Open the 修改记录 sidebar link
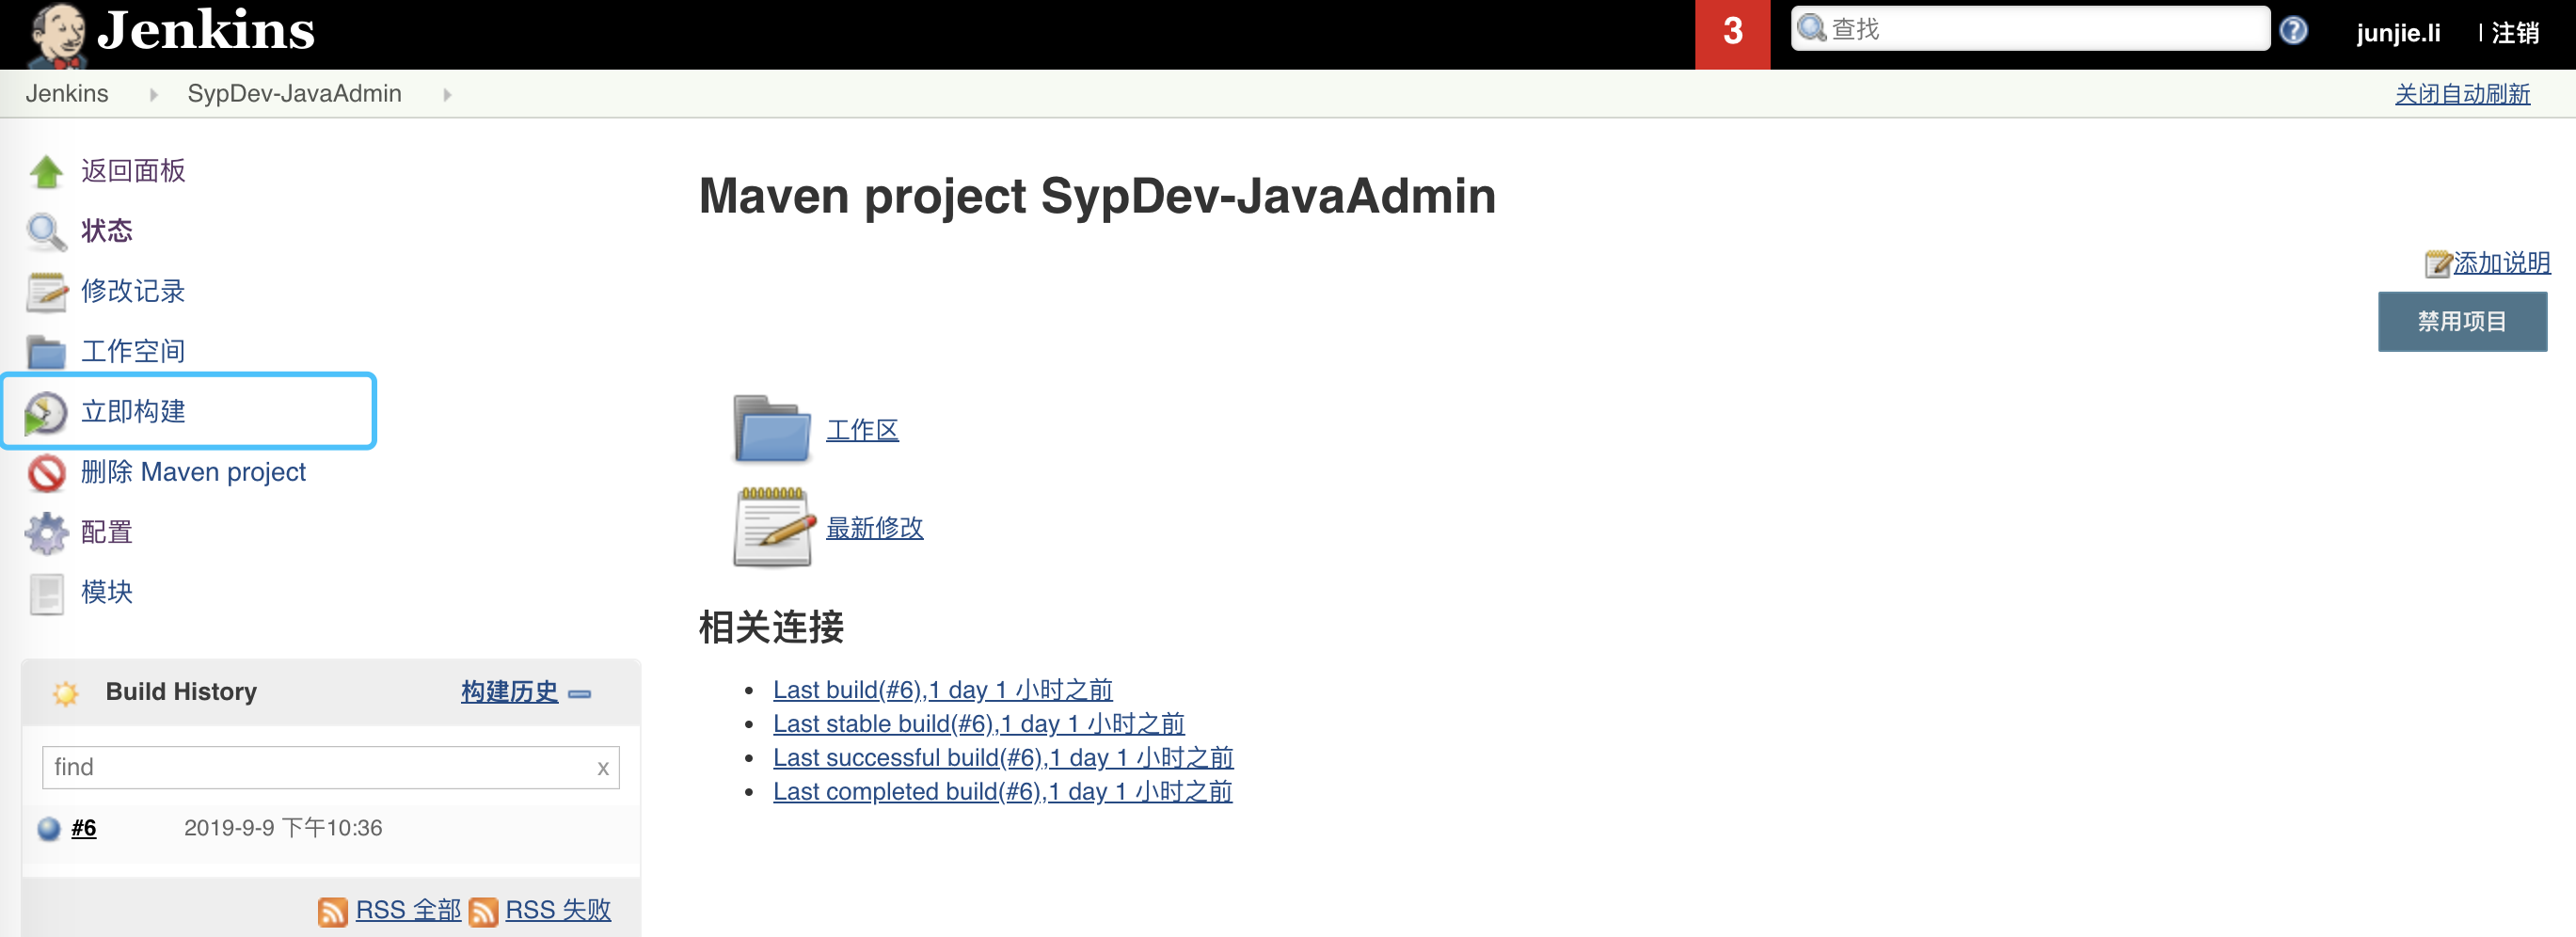Screen dimensions: 2576x937 coord(133,291)
